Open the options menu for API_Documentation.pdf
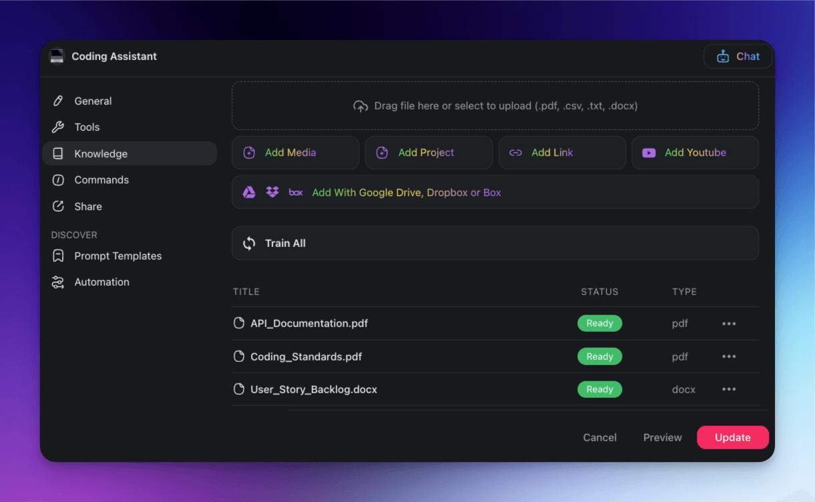The height and width of the screenshot is (502, 815). tap(729, 323)
